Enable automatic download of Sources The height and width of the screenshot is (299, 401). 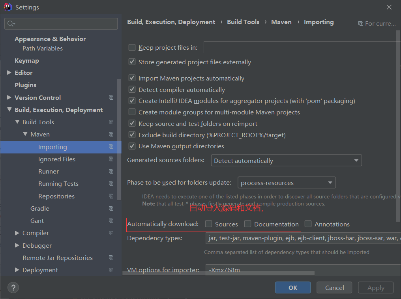(209, 224)
